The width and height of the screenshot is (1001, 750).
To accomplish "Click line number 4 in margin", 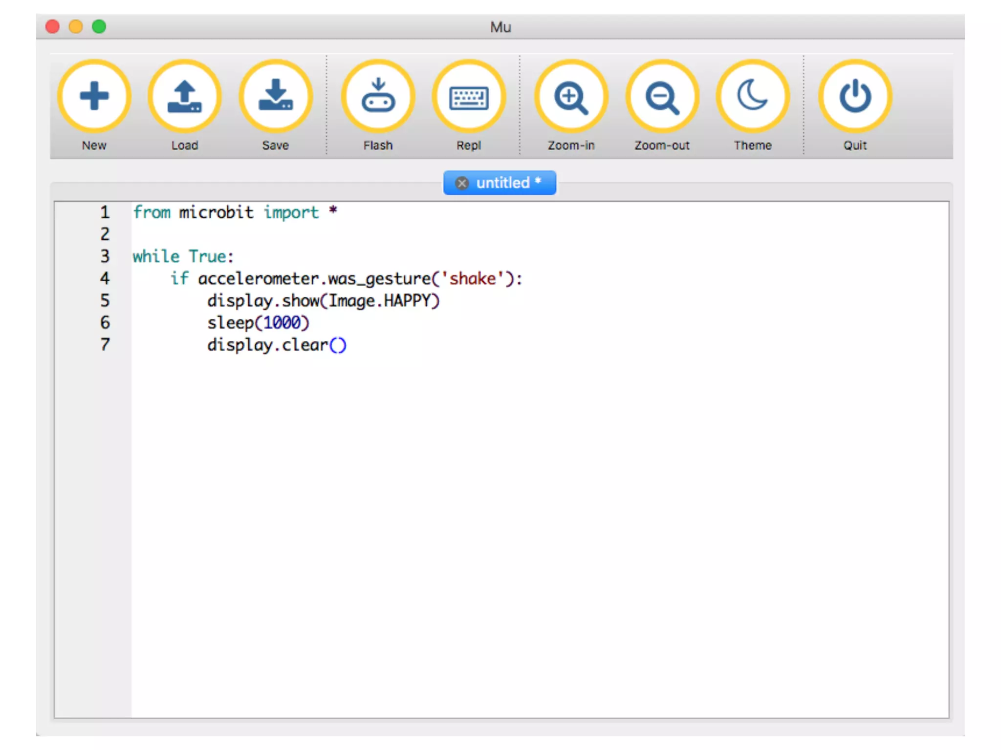I will (x=105, y=278).
